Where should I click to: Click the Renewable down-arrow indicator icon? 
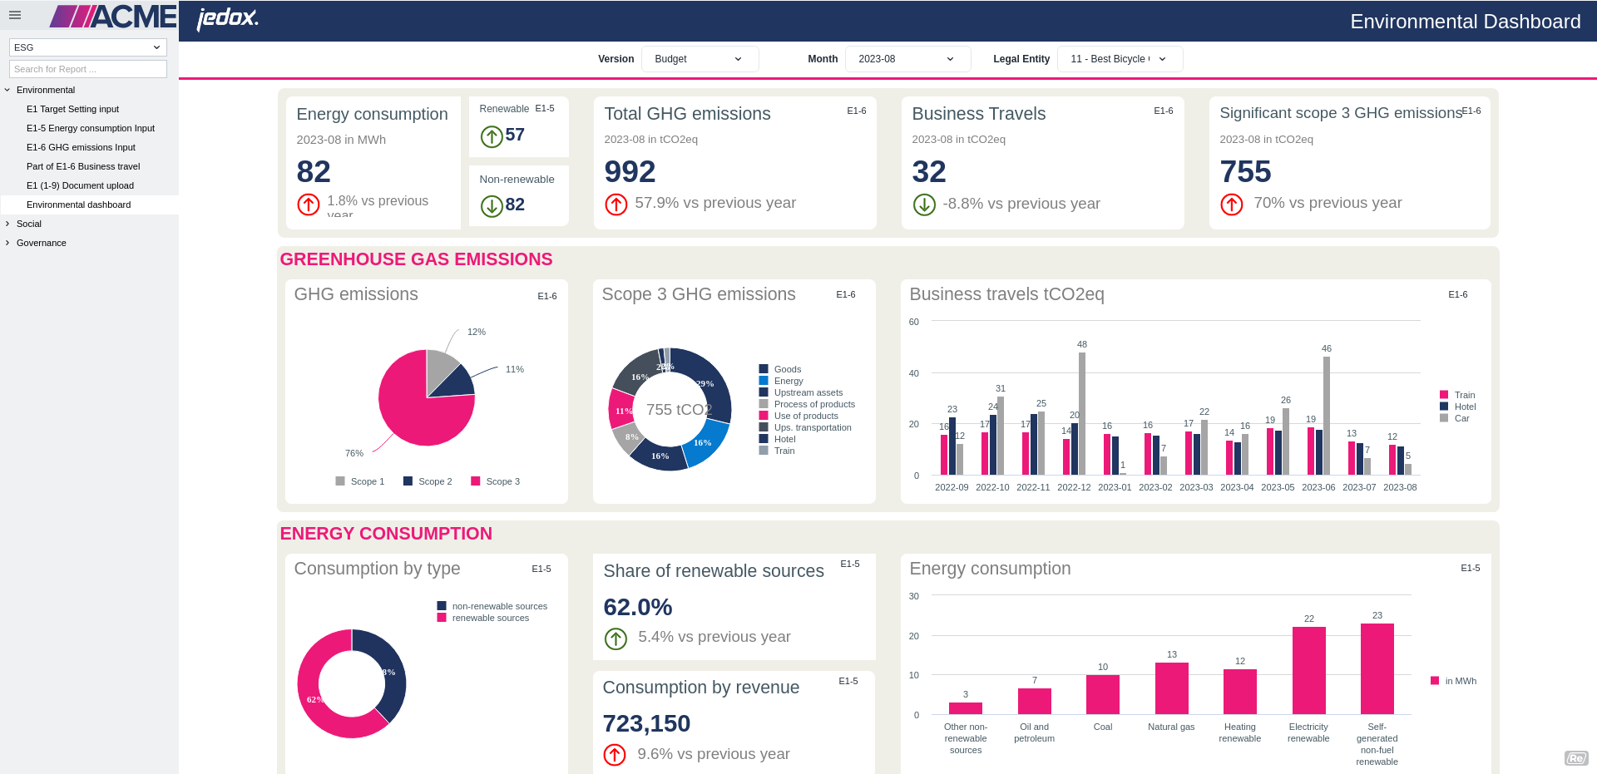492,136
